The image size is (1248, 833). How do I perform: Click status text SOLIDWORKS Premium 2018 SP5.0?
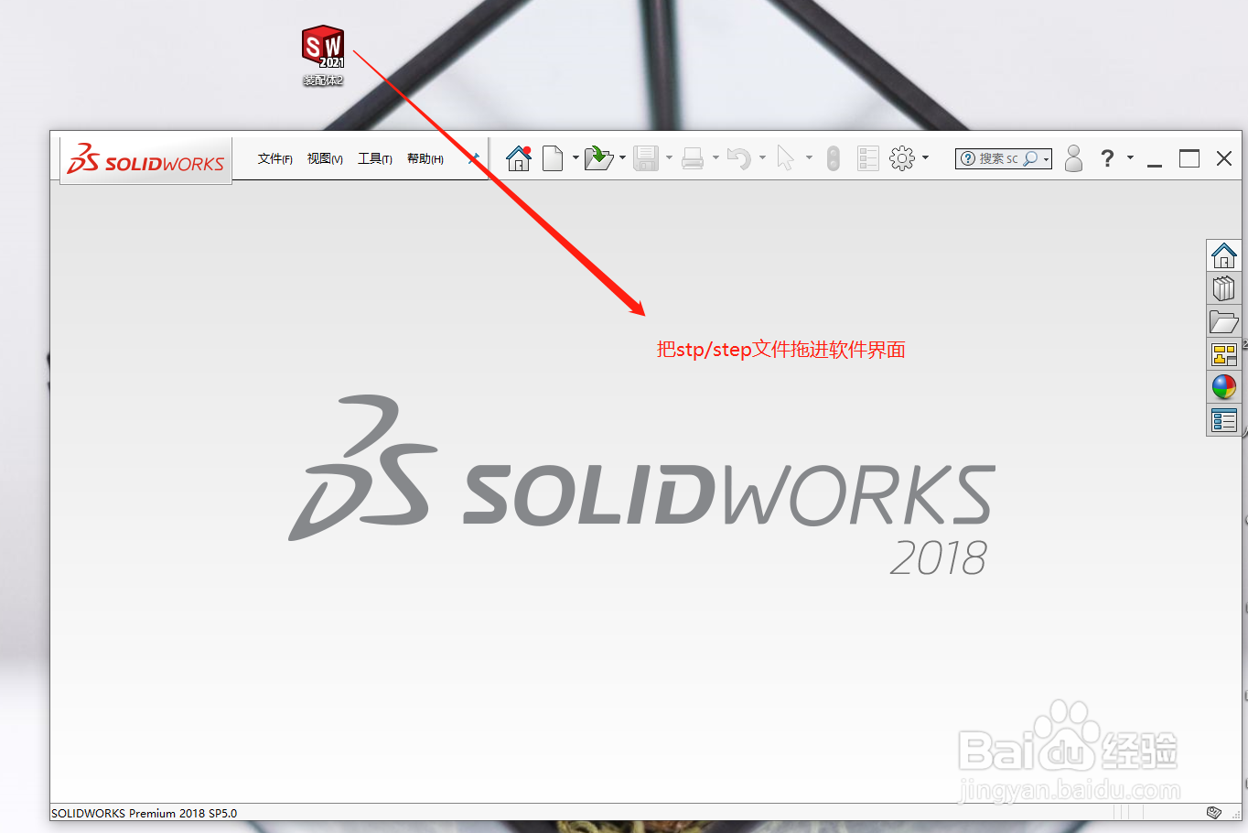point(144,813)
